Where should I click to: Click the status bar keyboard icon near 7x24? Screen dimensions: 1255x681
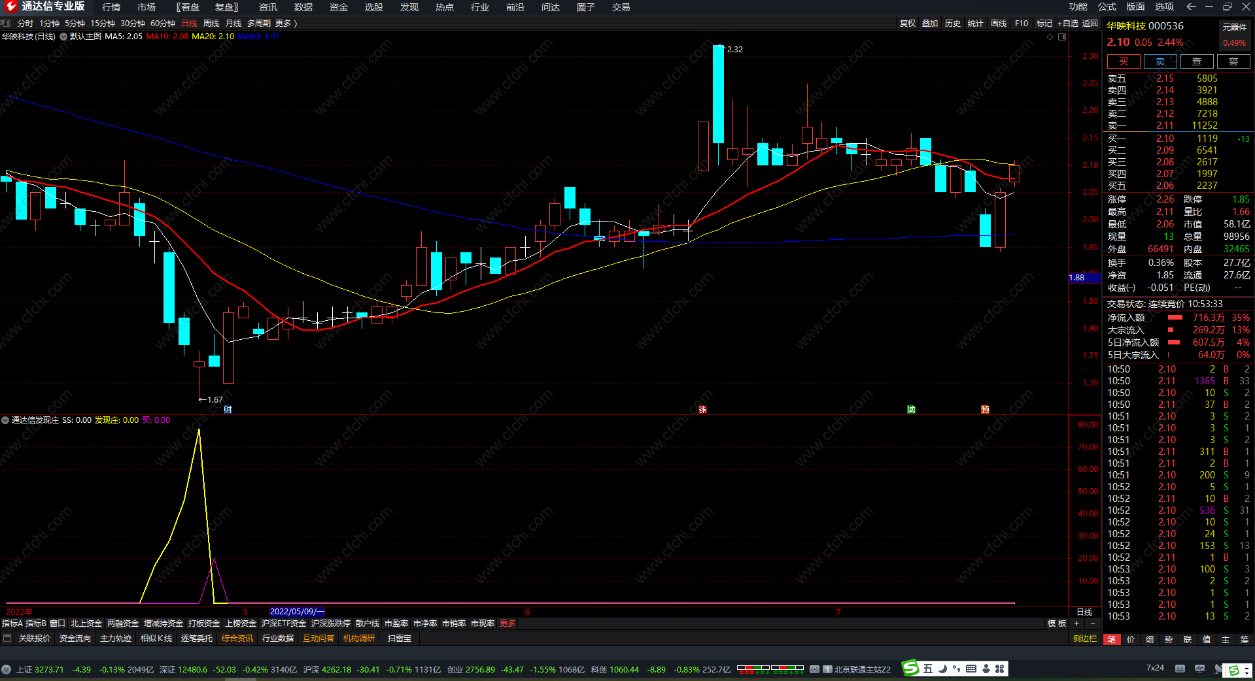coord(1180,669)
